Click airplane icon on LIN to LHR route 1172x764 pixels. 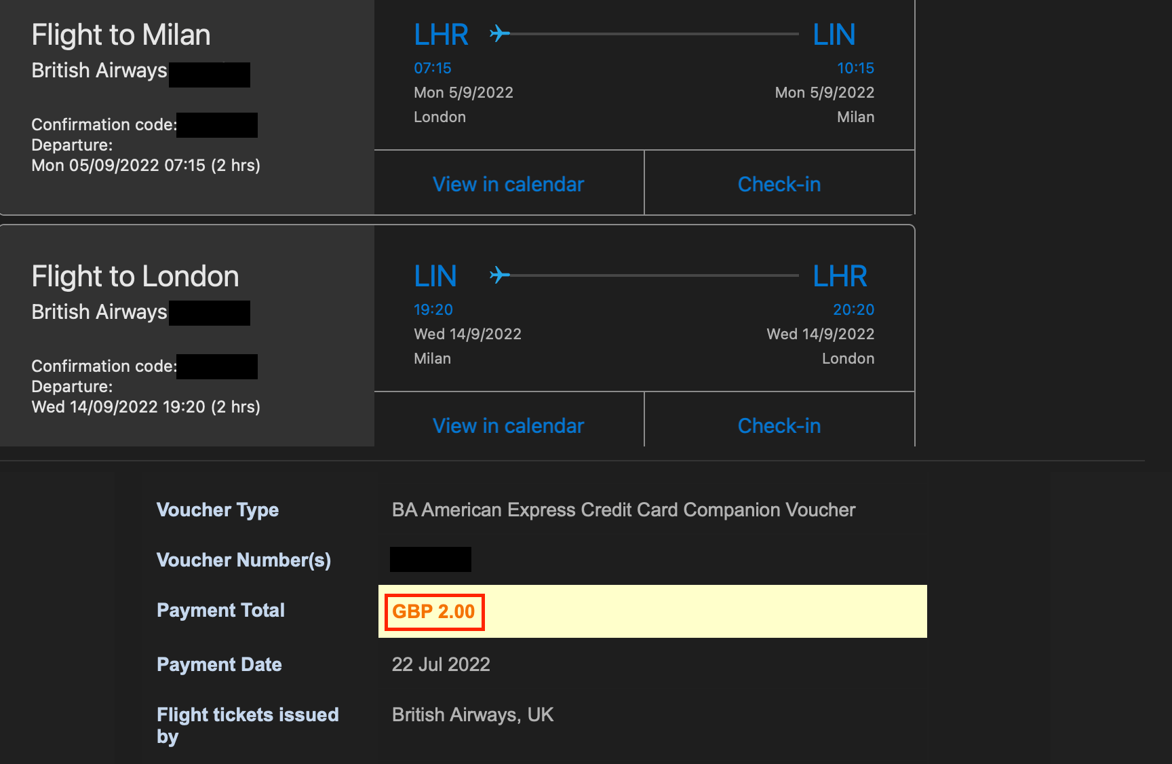point(499,275)
